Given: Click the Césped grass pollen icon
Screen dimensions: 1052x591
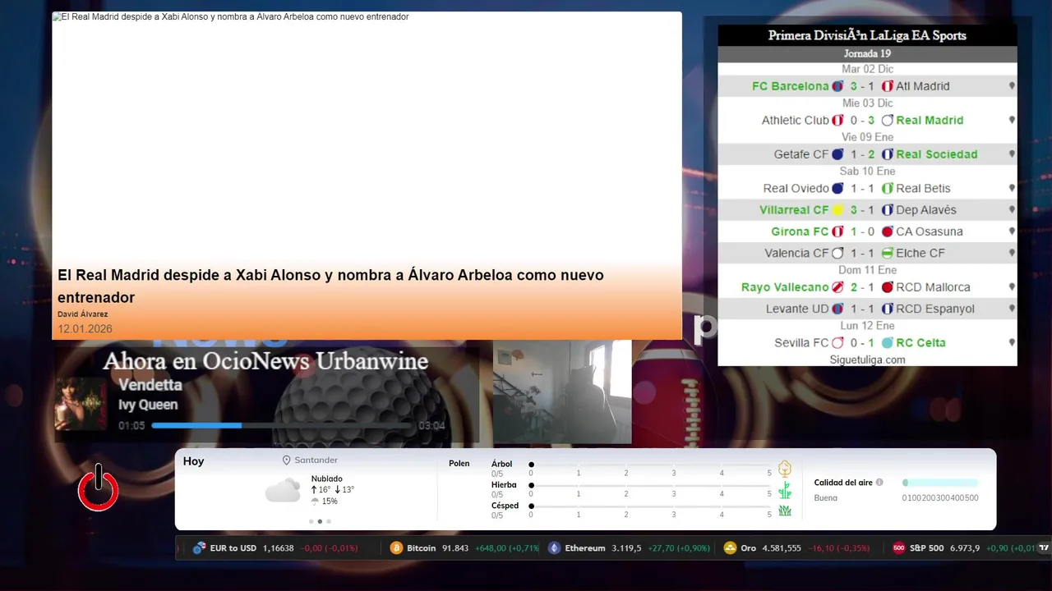Looking at the screenshot, I should (785, 511).
